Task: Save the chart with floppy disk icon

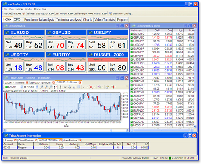Action: click(x=74, y=87)
